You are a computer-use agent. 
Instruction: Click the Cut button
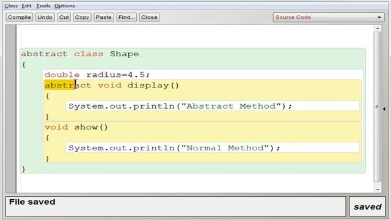64,17
